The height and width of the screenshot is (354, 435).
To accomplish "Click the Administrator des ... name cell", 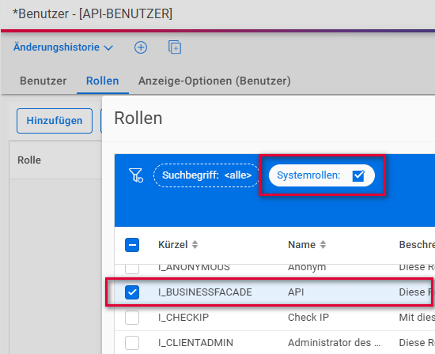I will point(335,343).
